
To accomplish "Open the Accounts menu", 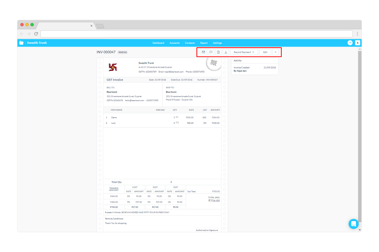I will click(175, 43).
